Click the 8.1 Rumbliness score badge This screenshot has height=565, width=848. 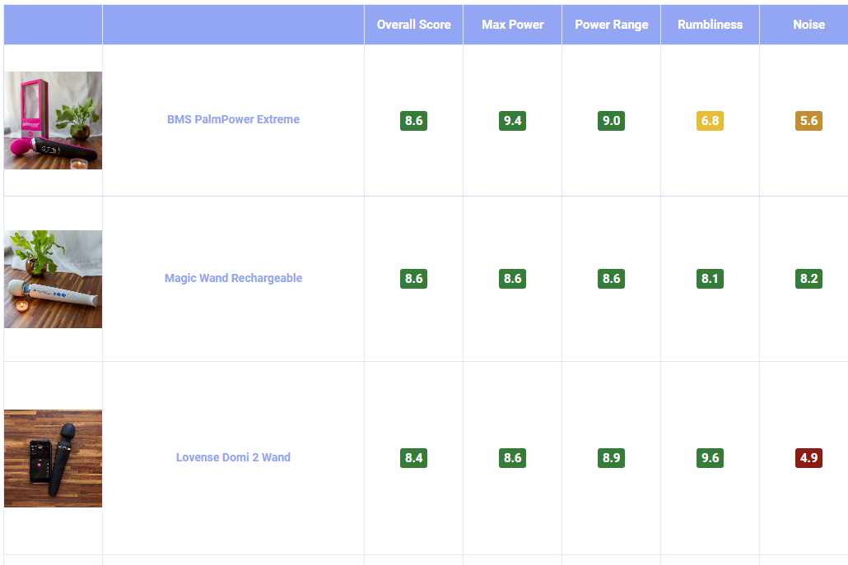710,279
